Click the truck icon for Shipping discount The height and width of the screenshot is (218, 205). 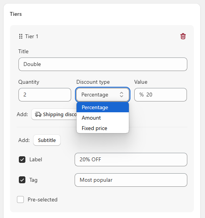38,114
